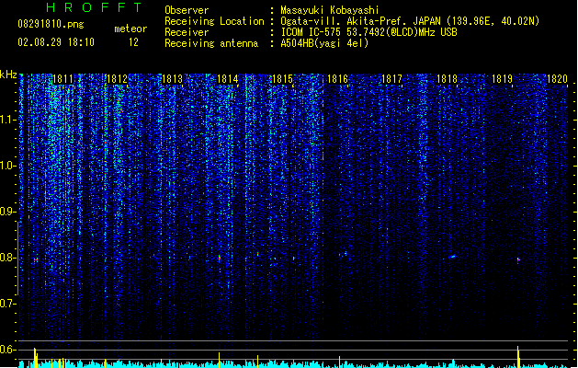578x368 pixels.
Task: Click the double echo dots at 1816
Action: point(343,254)
